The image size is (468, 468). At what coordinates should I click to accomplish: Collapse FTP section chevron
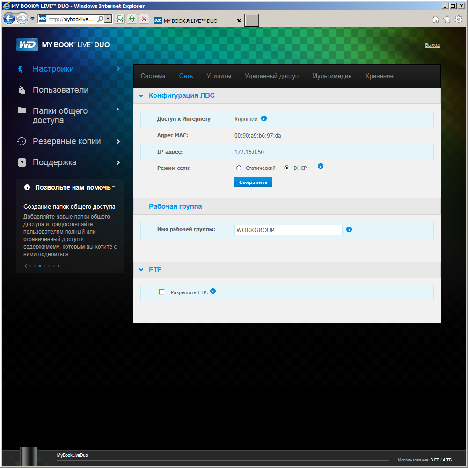coord(141,270)
